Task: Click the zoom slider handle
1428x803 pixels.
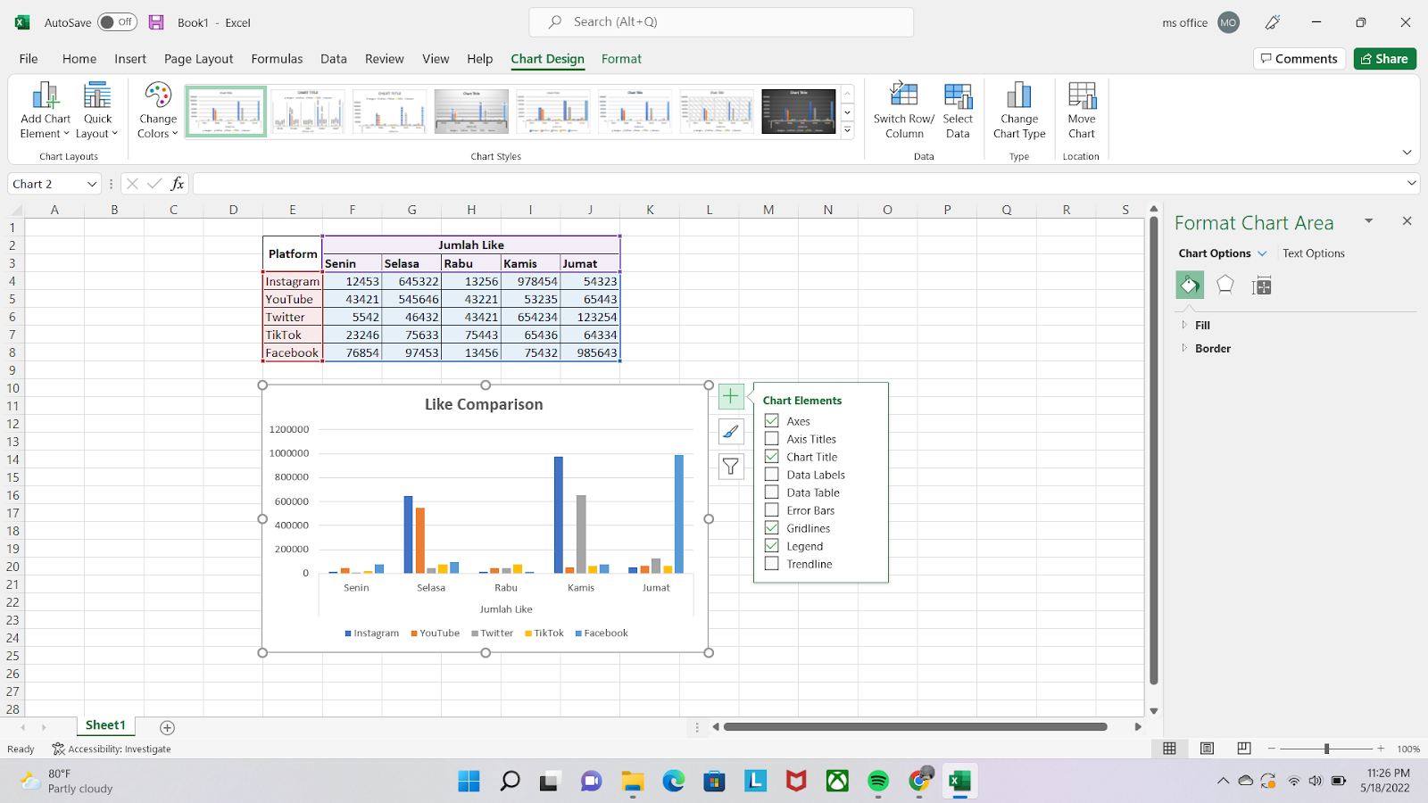Action: point(1326,749)
